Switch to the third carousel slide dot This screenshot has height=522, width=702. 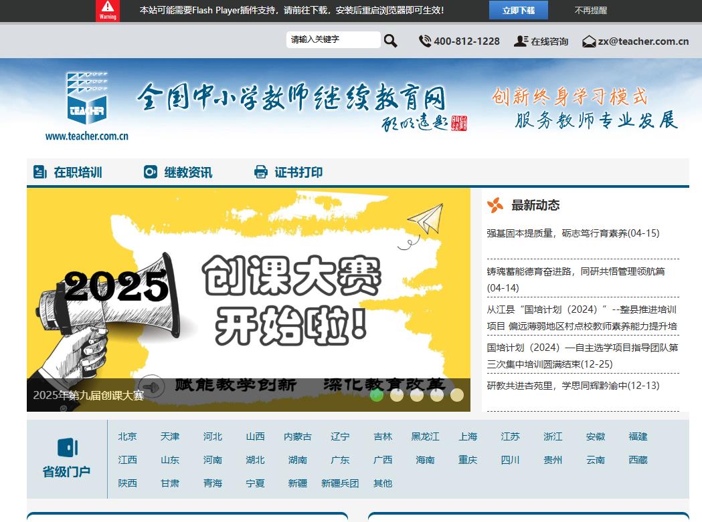(417, 395)
